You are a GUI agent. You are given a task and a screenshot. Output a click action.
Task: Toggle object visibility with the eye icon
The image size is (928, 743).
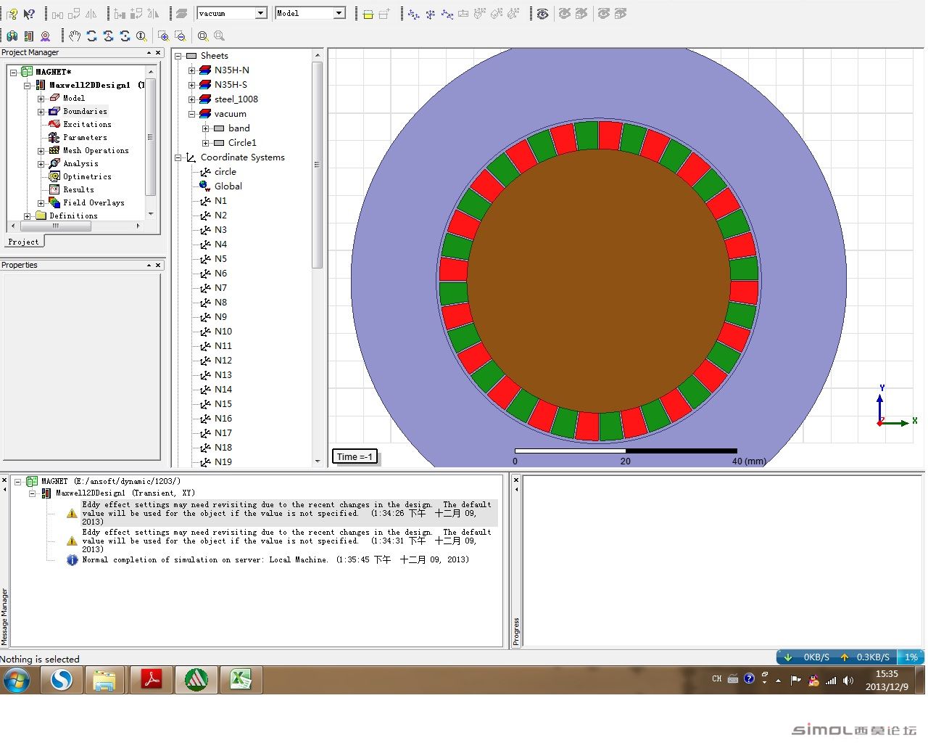coord(542,14)
